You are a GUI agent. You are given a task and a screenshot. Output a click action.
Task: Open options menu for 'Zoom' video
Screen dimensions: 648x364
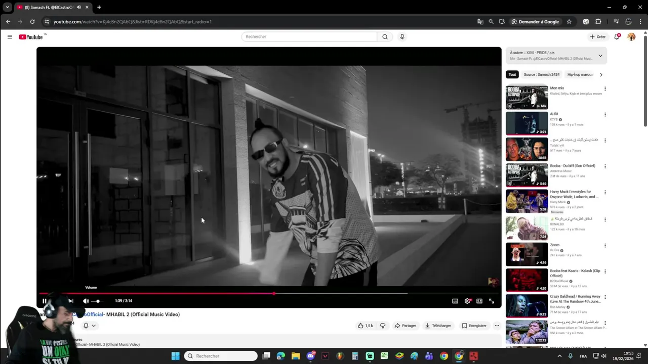click(605, 245)
